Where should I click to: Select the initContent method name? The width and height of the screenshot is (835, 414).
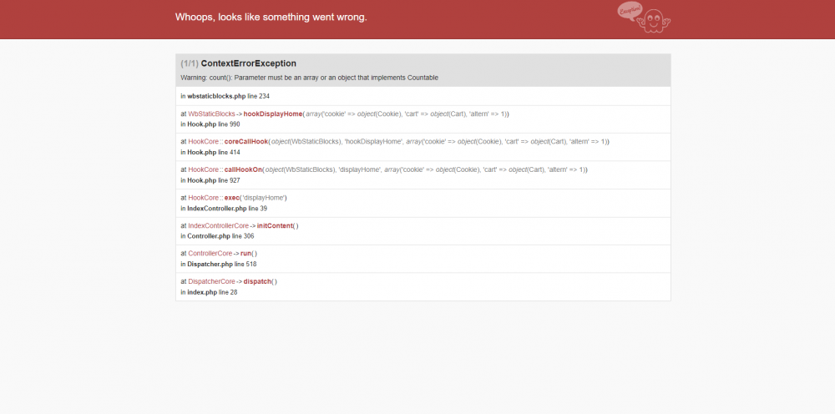[275, 225]
